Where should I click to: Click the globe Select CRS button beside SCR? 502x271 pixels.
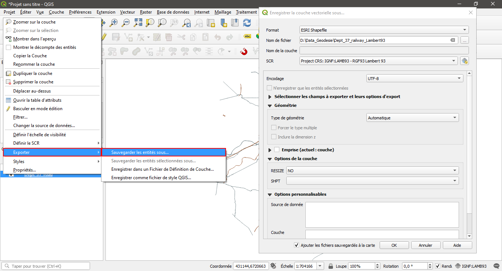465,61
